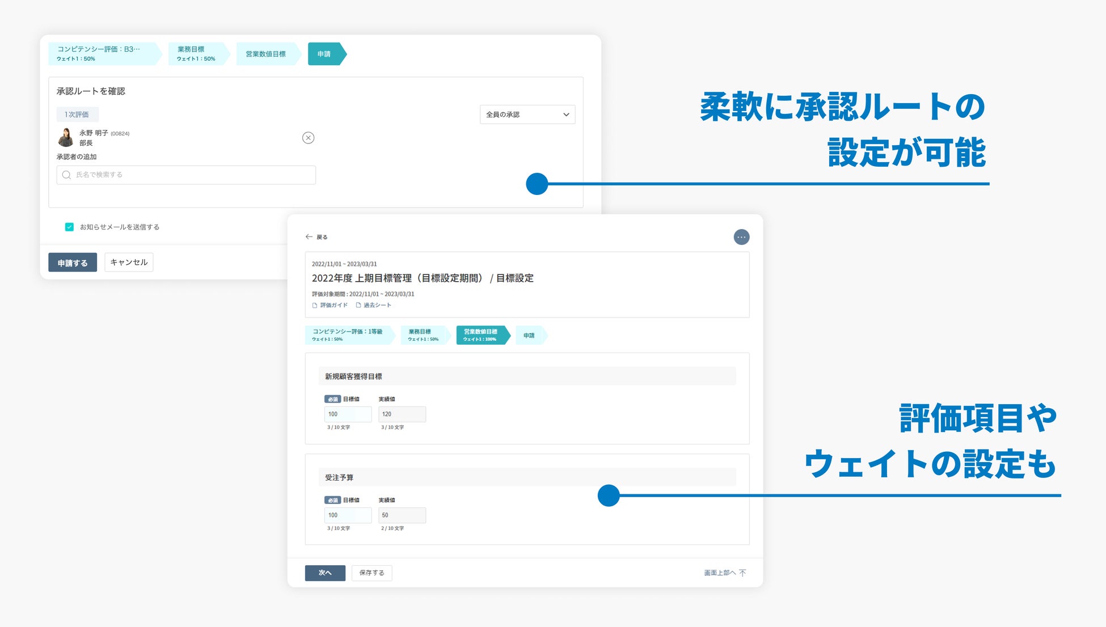The height and width of the screenshot is (627, 1106).
Task: Click the back arrow 戻る
Action: (309, 237)
